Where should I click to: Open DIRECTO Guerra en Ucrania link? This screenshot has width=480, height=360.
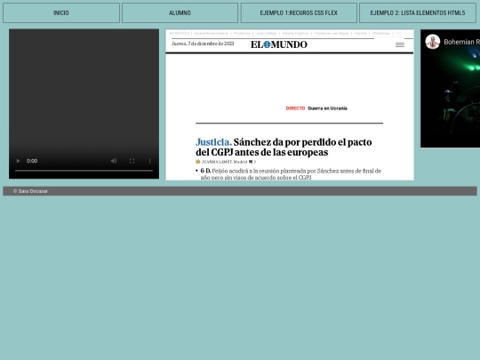coord(316,108)
